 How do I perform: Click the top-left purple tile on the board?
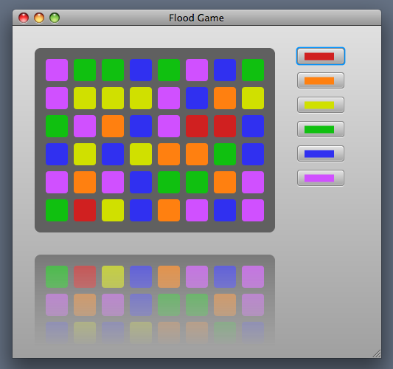tap(57, 70)
